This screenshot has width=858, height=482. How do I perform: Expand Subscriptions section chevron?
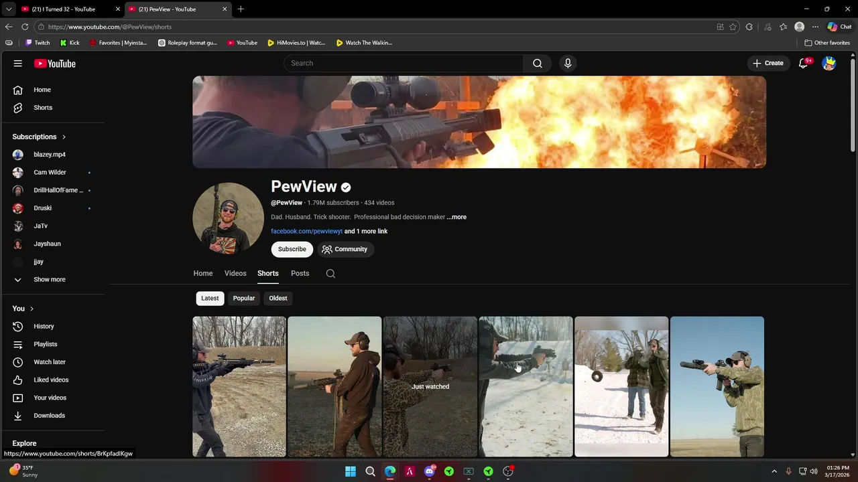coord(64,137)
